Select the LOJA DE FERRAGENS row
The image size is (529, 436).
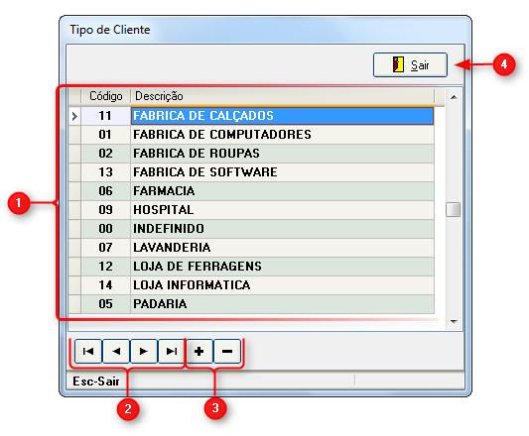251,267
